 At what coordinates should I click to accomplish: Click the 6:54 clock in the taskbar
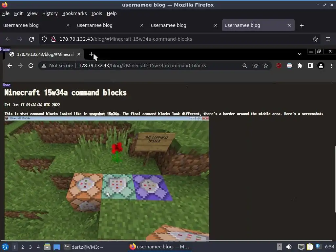[329, 247]
